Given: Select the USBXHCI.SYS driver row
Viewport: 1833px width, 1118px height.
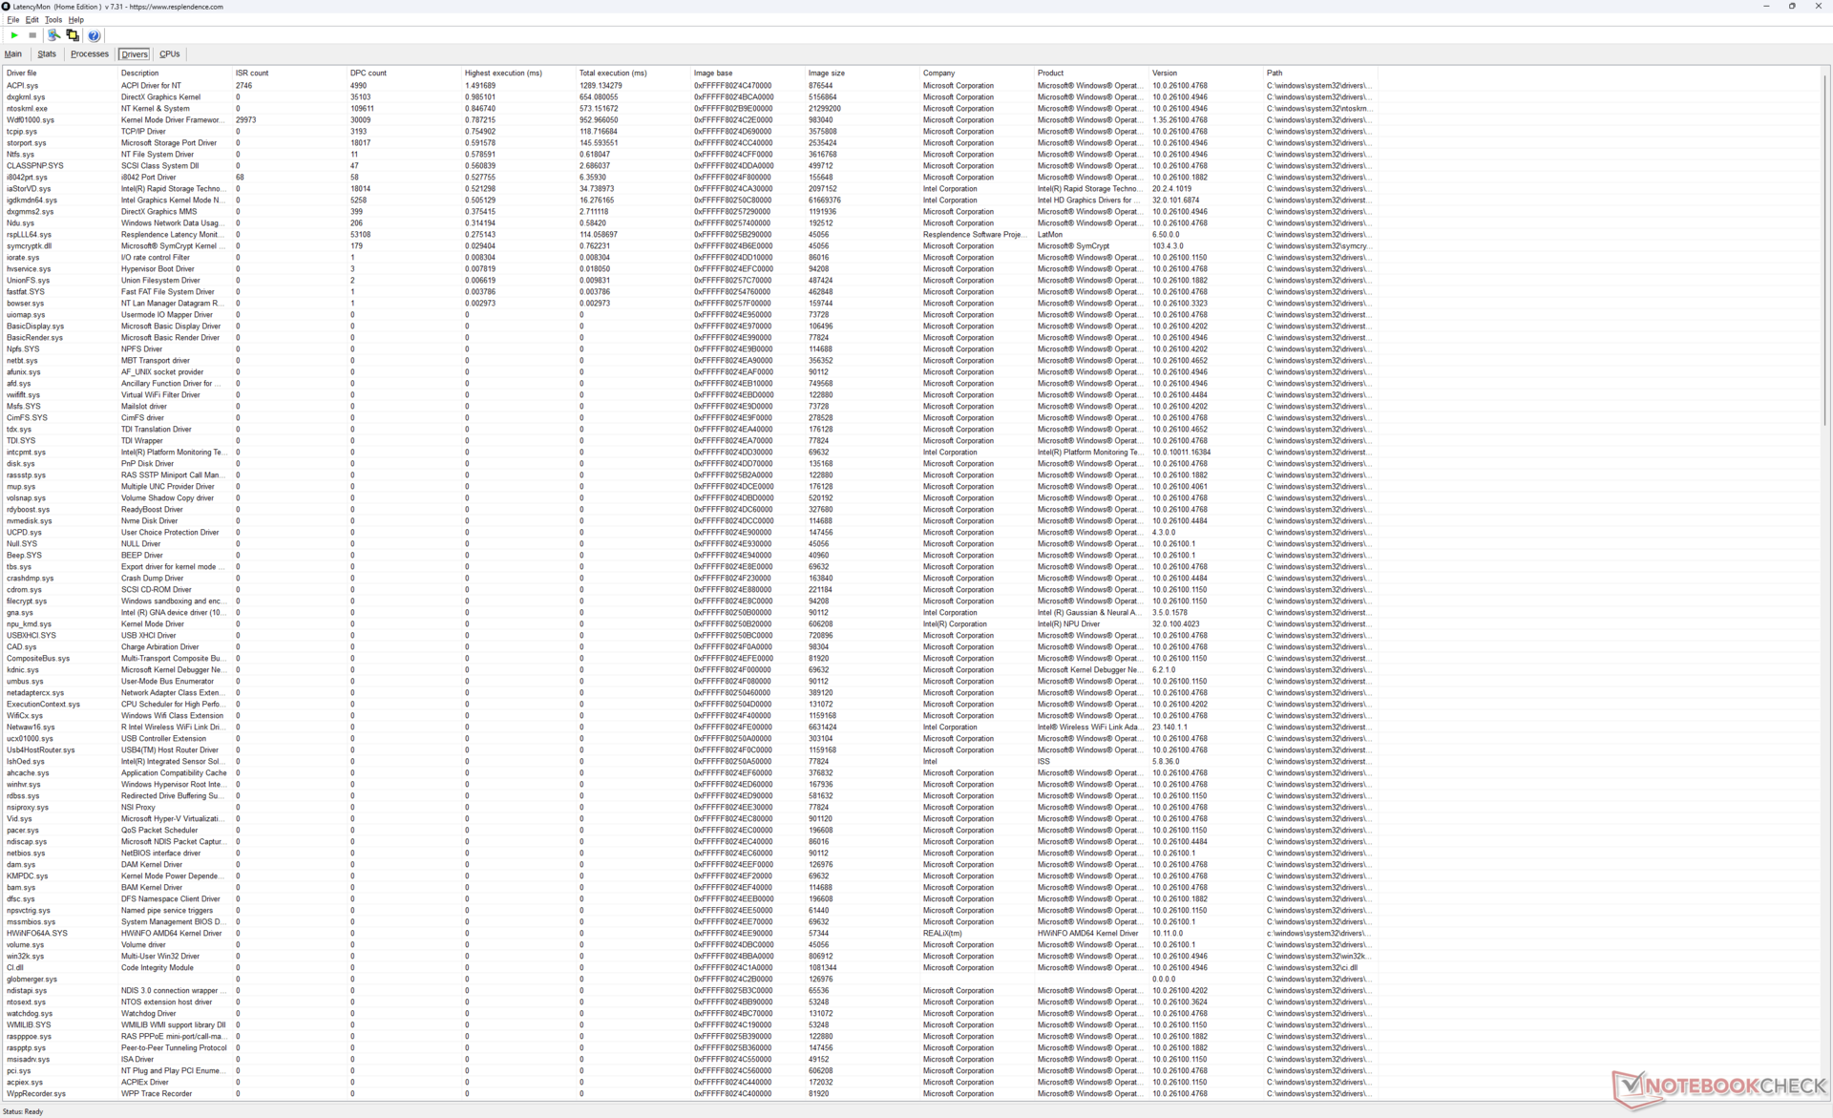Looking at the screenshot, I should click(689, 636).
